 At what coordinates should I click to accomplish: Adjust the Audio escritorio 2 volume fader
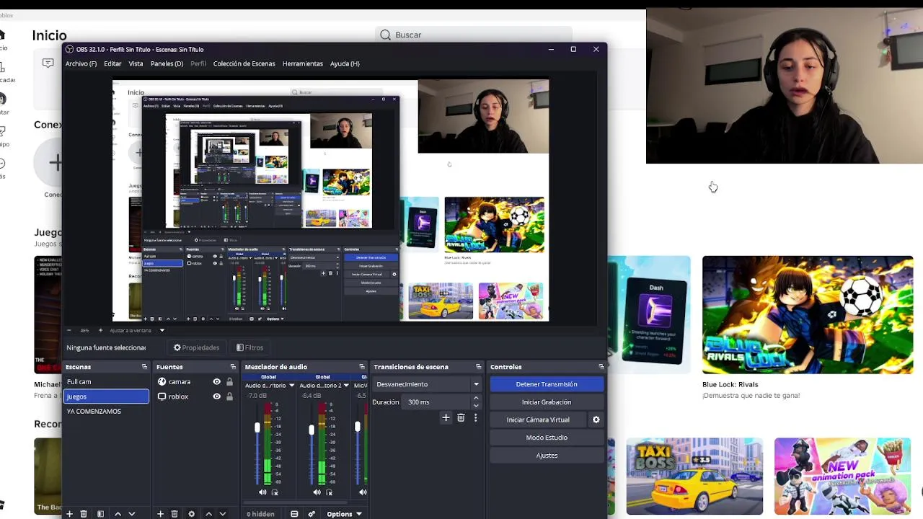(x=312, y=430)
